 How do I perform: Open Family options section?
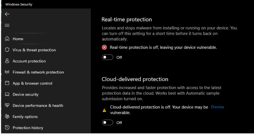(x=25, y=117)
